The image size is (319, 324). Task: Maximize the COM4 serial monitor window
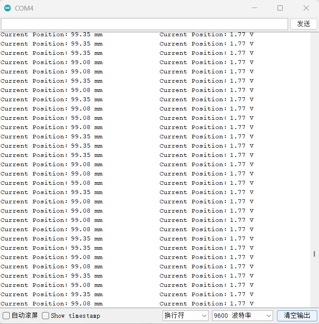pyautogui.click(x=280, y=8)
